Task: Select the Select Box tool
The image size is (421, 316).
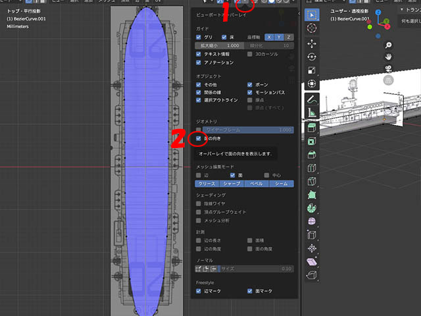Action: (312, 15)
